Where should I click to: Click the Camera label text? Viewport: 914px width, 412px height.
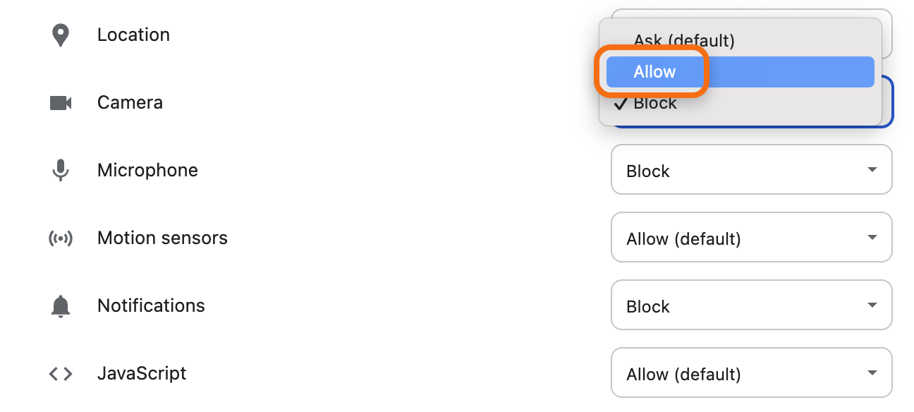click(130, 103)
